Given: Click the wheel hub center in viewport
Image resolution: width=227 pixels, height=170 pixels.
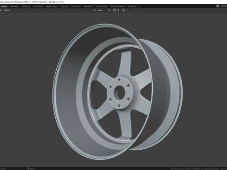Looking at the screenshot, I should click(119, 93).
